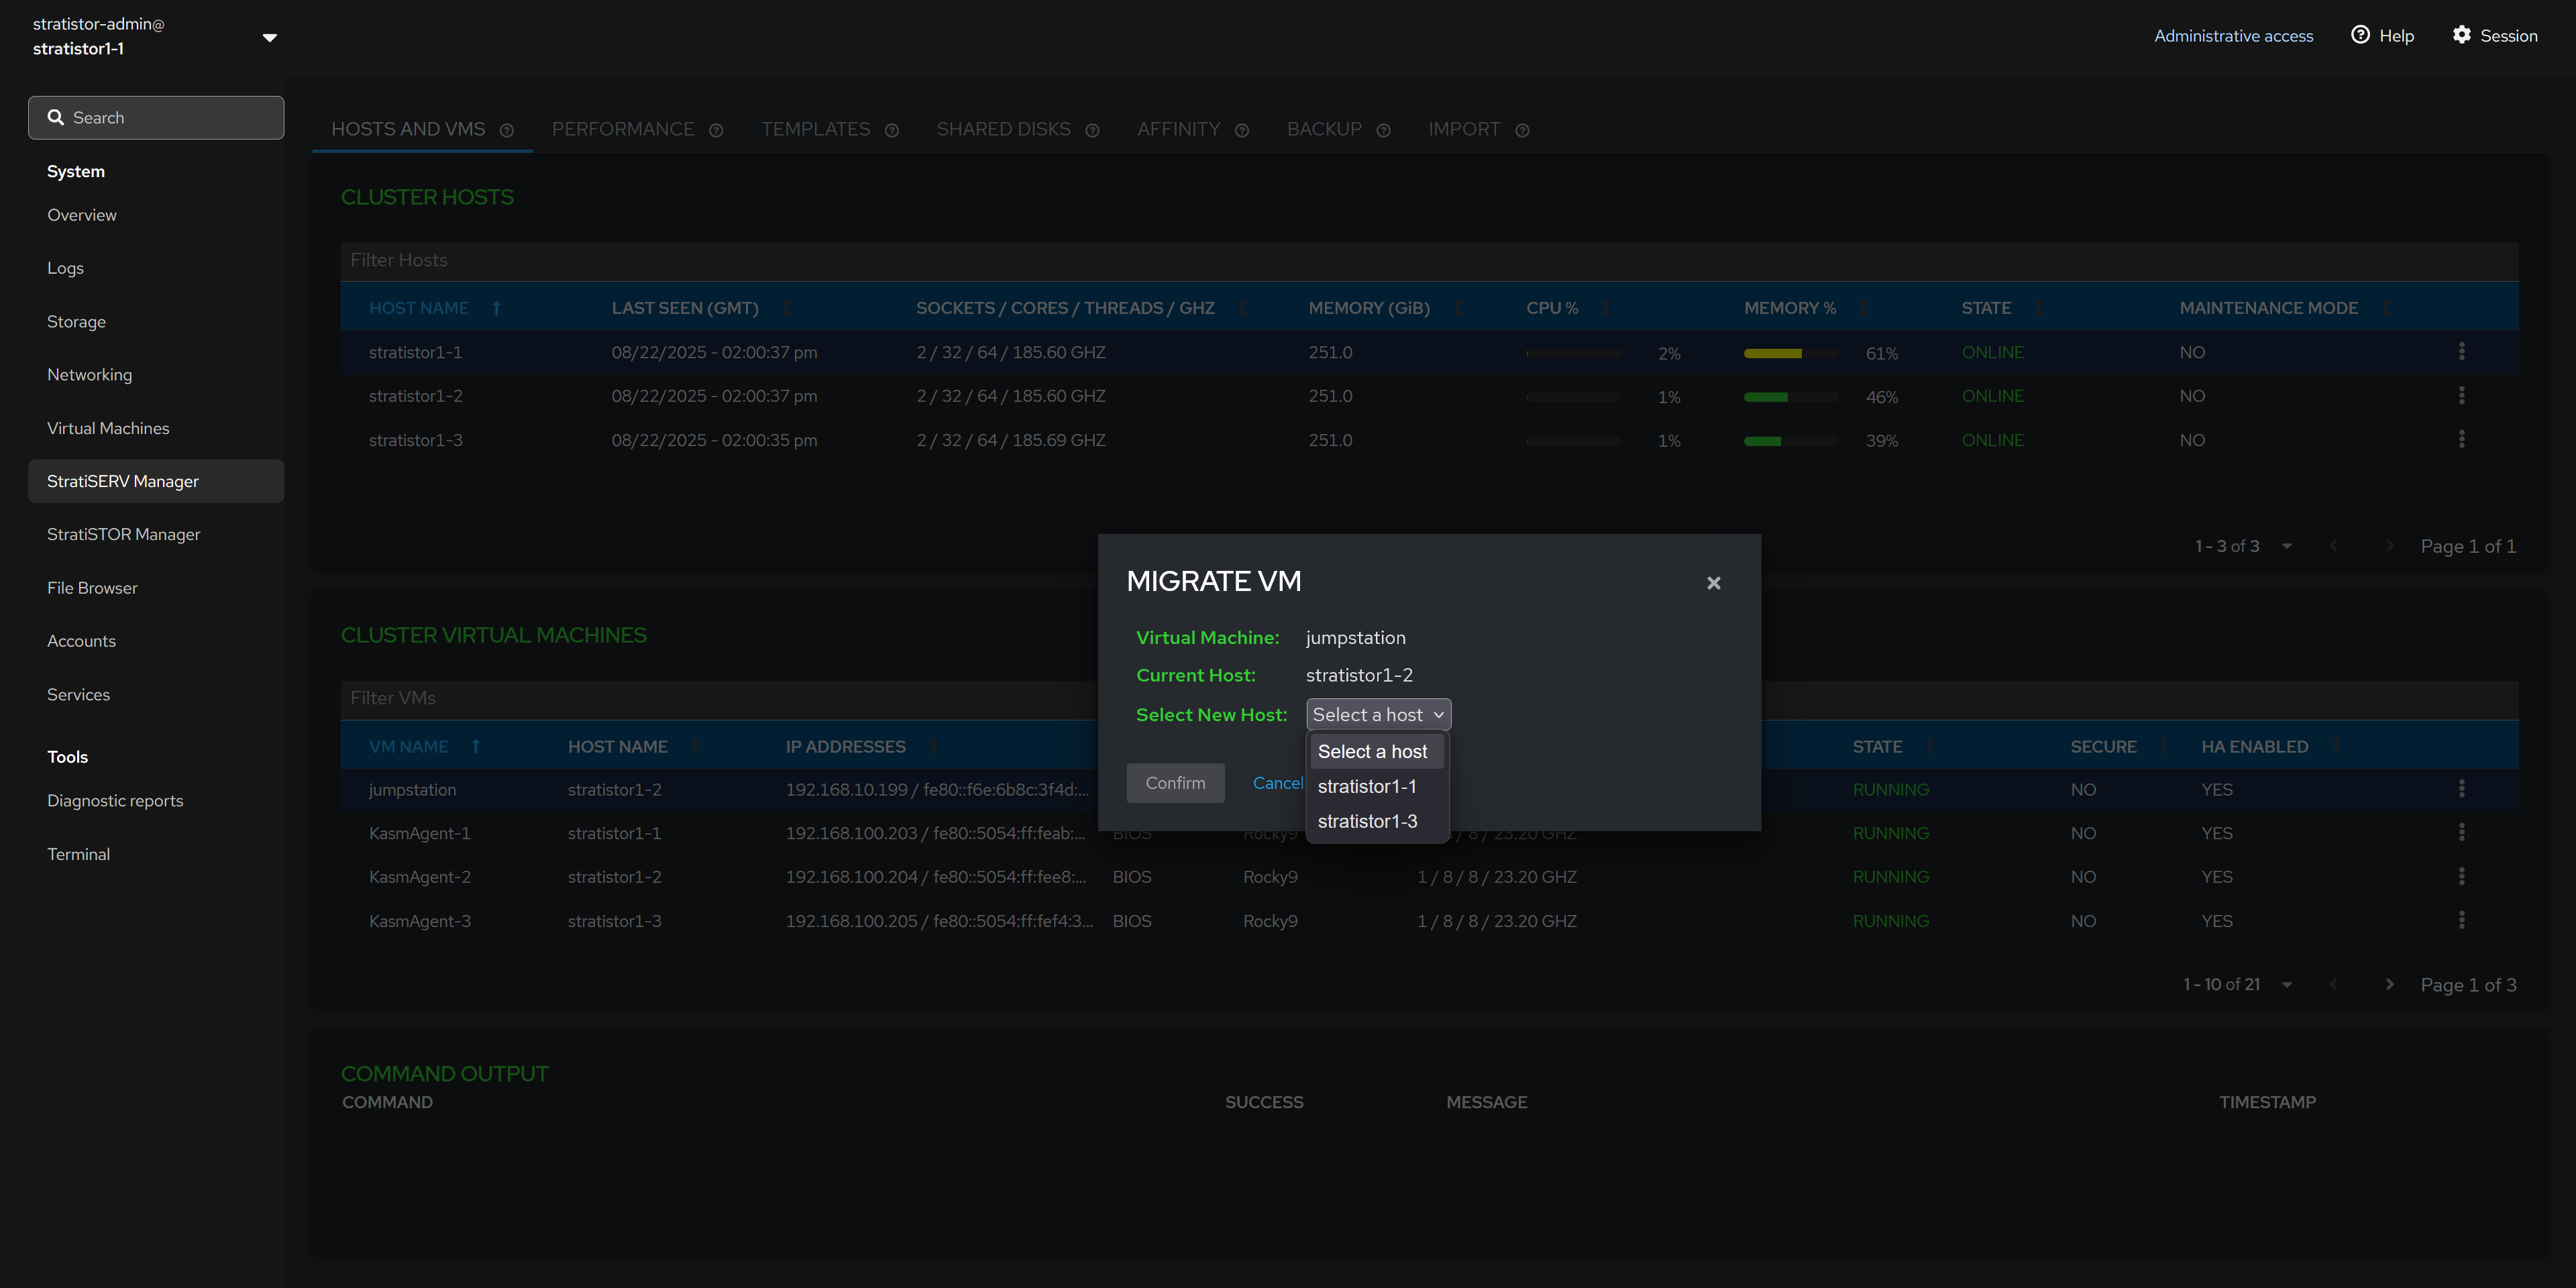Go to next page of cluster VMs

2389,984
